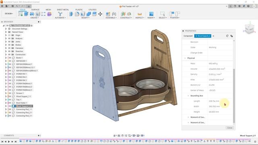Screen dimensions: 258x145
Task: Select the Combine tool in Modify
Action: (89, 14)
